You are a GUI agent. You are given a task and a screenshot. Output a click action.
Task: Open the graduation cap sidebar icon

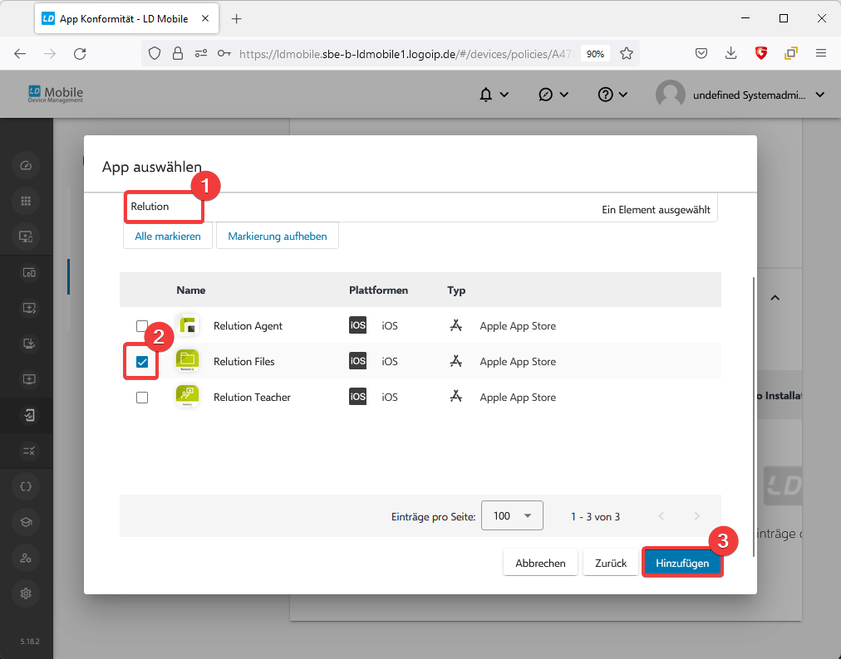[26, 522]
